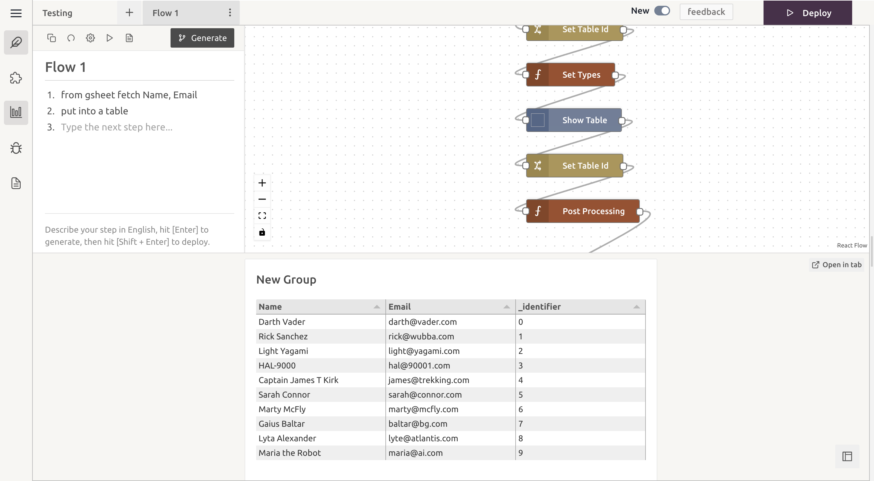The width and height of the screenshot is (874, 481).
Task: Click the Generate button
Action: point(202,38)
